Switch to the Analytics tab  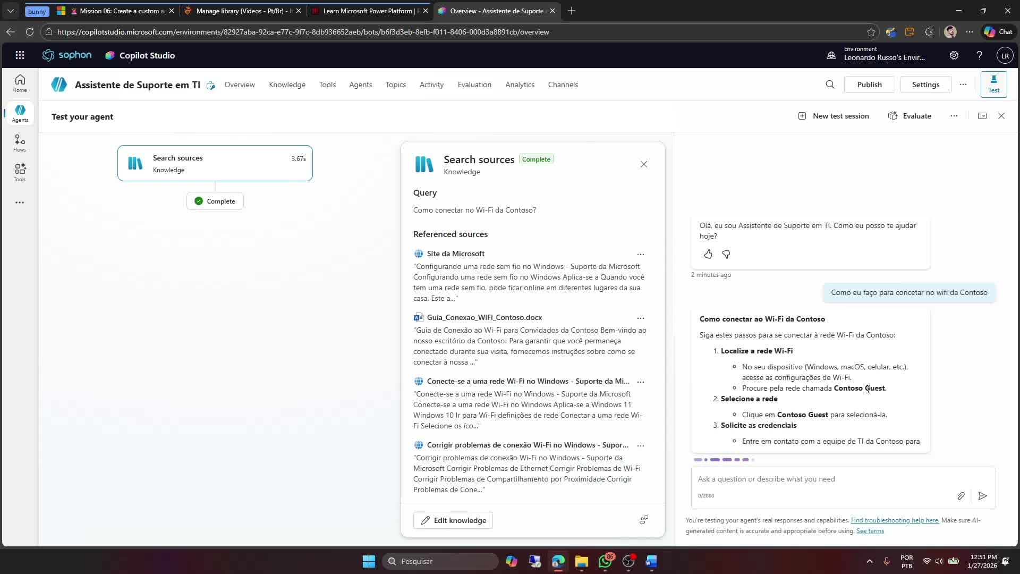pos(520,85)
